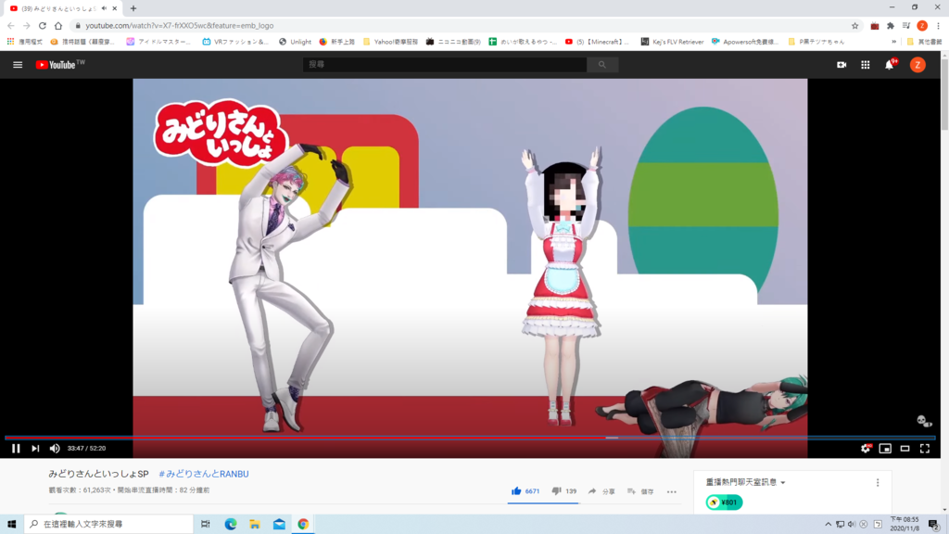949x534 pixels.
Task: Open the Mail app in the taskbar
Action: click(279, 524)
